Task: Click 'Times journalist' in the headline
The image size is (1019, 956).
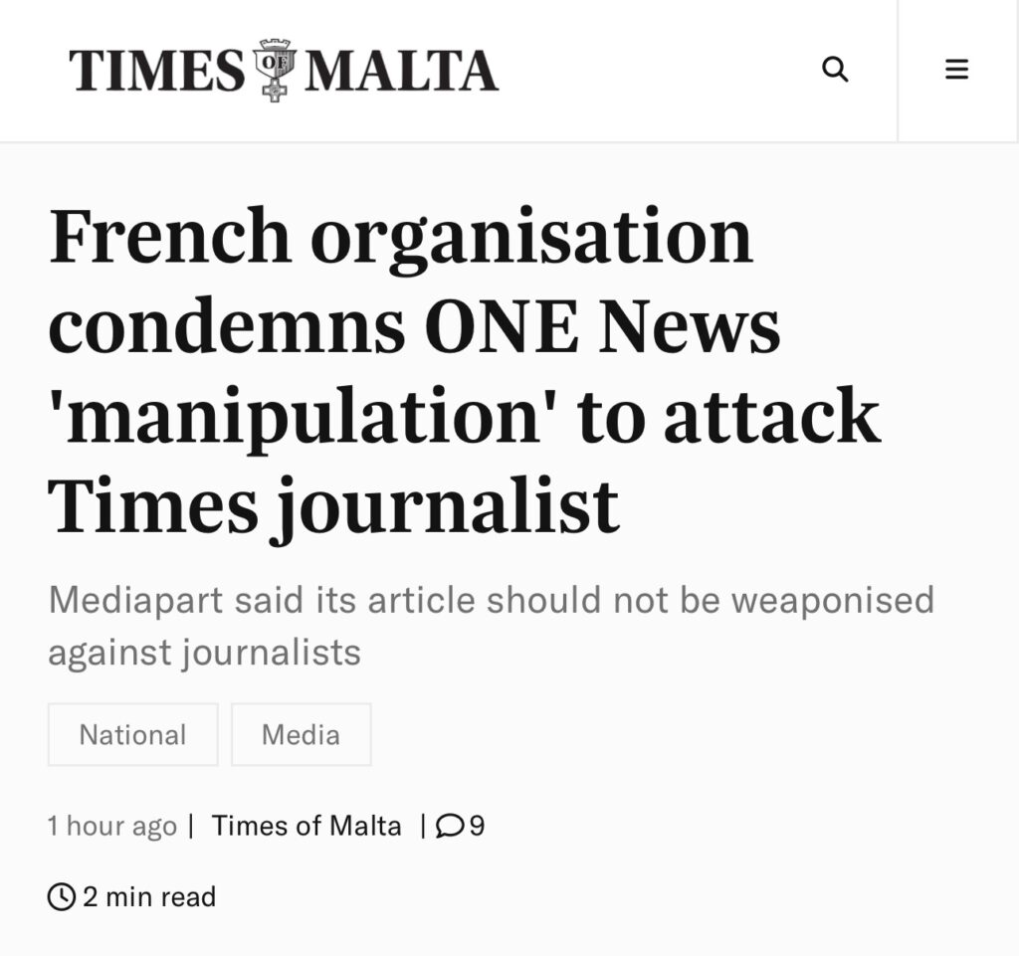Action: (333, 506)
